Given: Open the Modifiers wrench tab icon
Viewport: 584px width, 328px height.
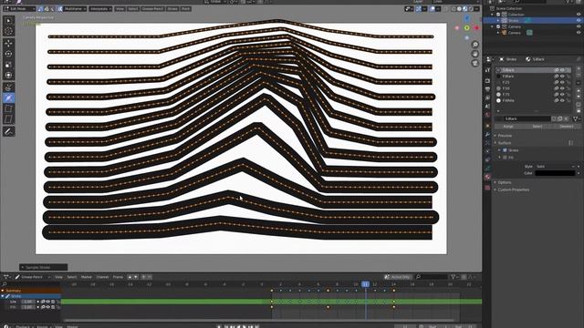Looking at the screenshot, I should (487, 134).
